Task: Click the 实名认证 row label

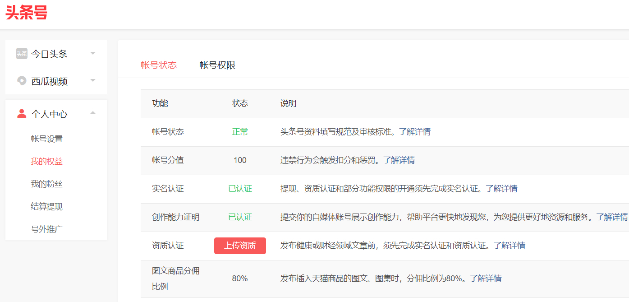Action: (x=168, y=189)
